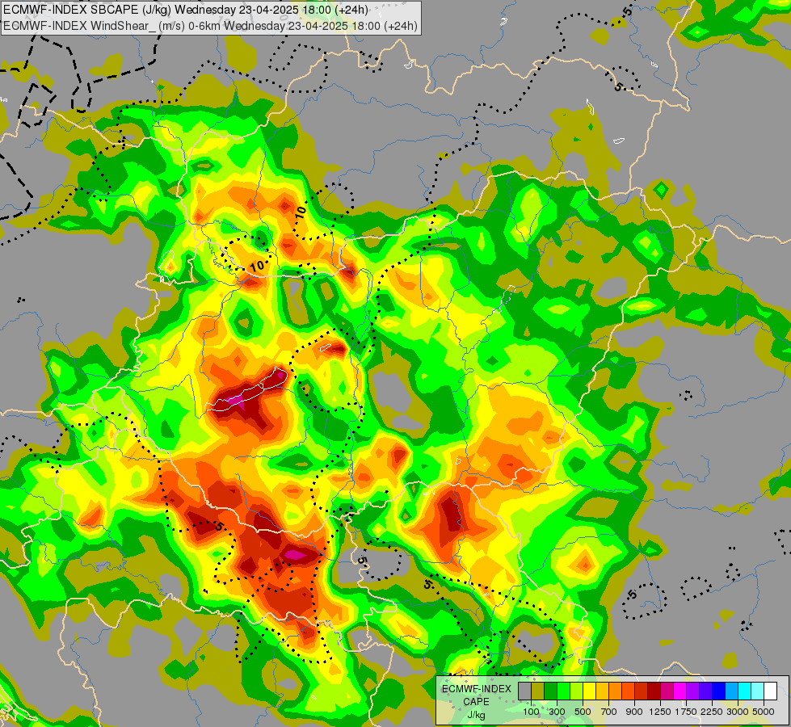This screenshot has height=727, width=791.
Task: Click the '2250' legend value
Action: [712, 712]
